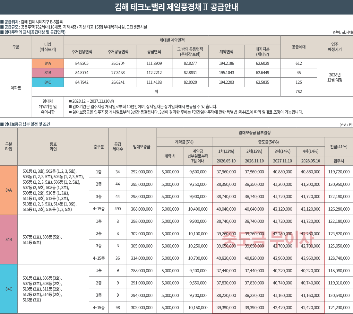Select the 2028년 12월 예정 move-in cell
The height and width of the screenshot is (314, 353).
tap(335, 77)
